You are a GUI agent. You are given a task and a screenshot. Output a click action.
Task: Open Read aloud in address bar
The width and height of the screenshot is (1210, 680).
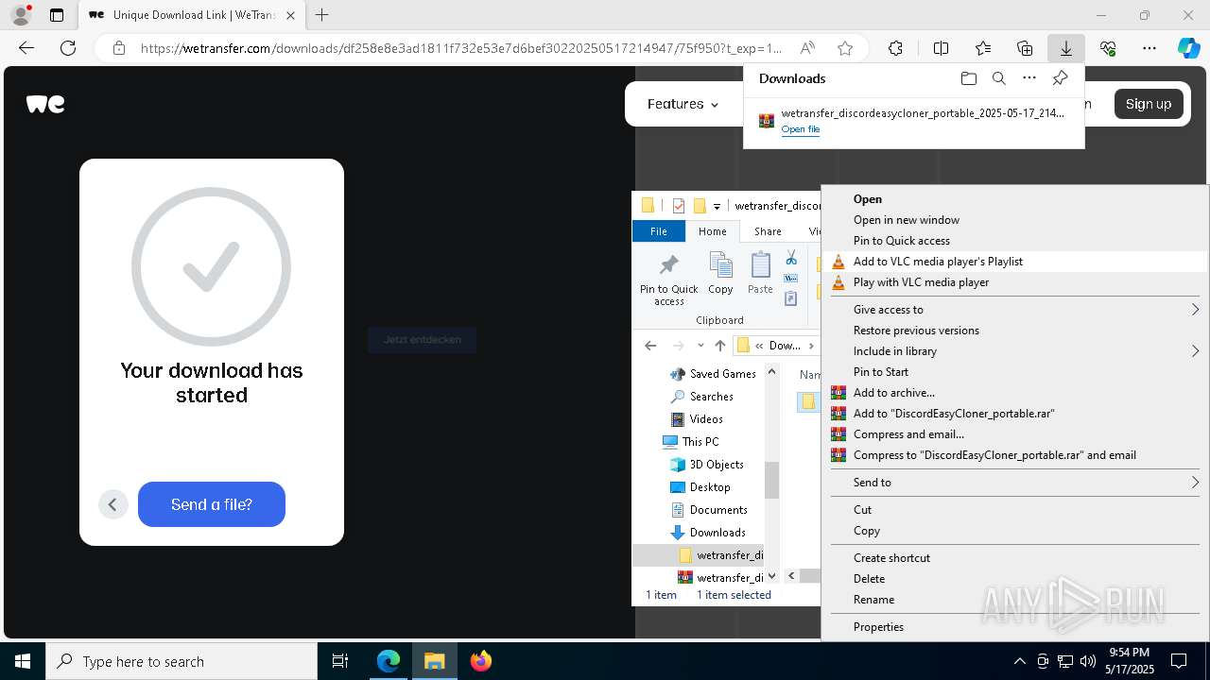pos(807,48)
